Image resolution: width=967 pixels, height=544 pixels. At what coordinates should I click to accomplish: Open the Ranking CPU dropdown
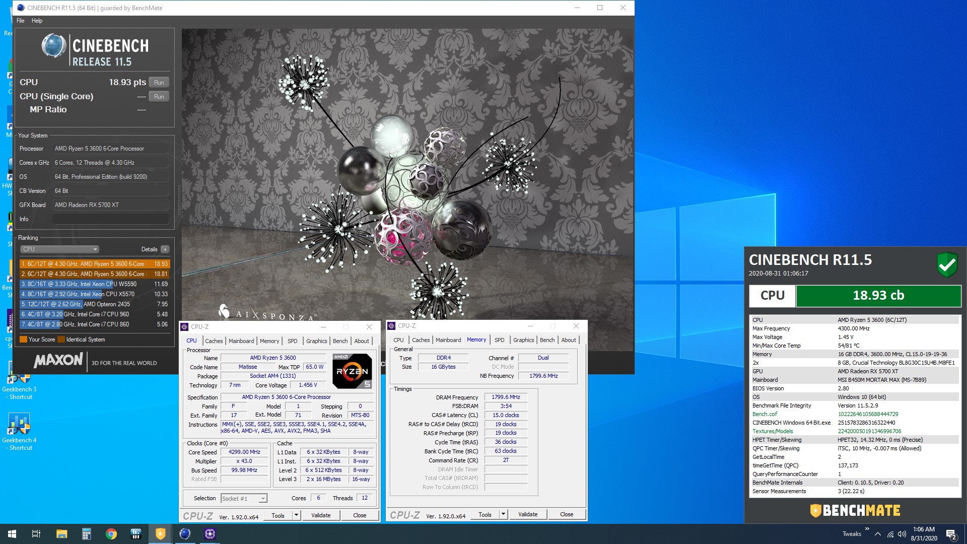59,249
